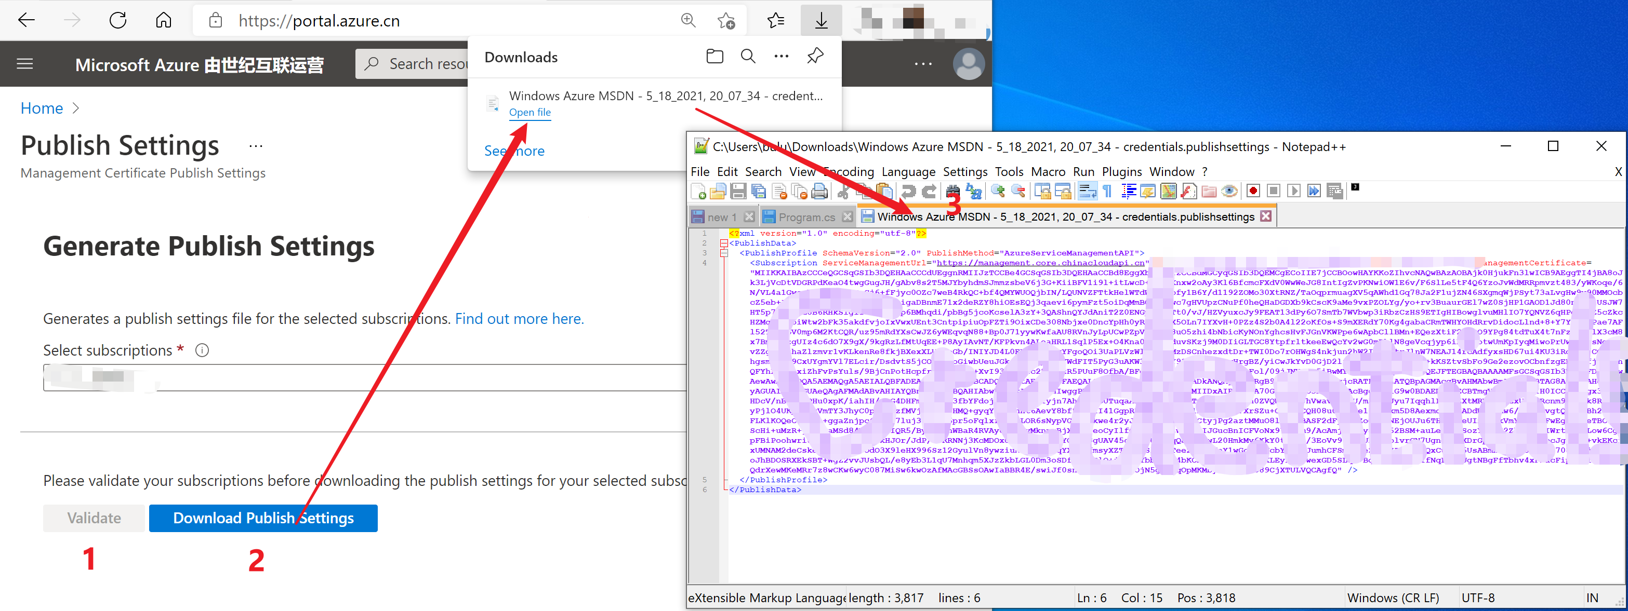1628x611 pixels.
Task: Switch to the Program.cs tab
Action: tap(806, 216)
